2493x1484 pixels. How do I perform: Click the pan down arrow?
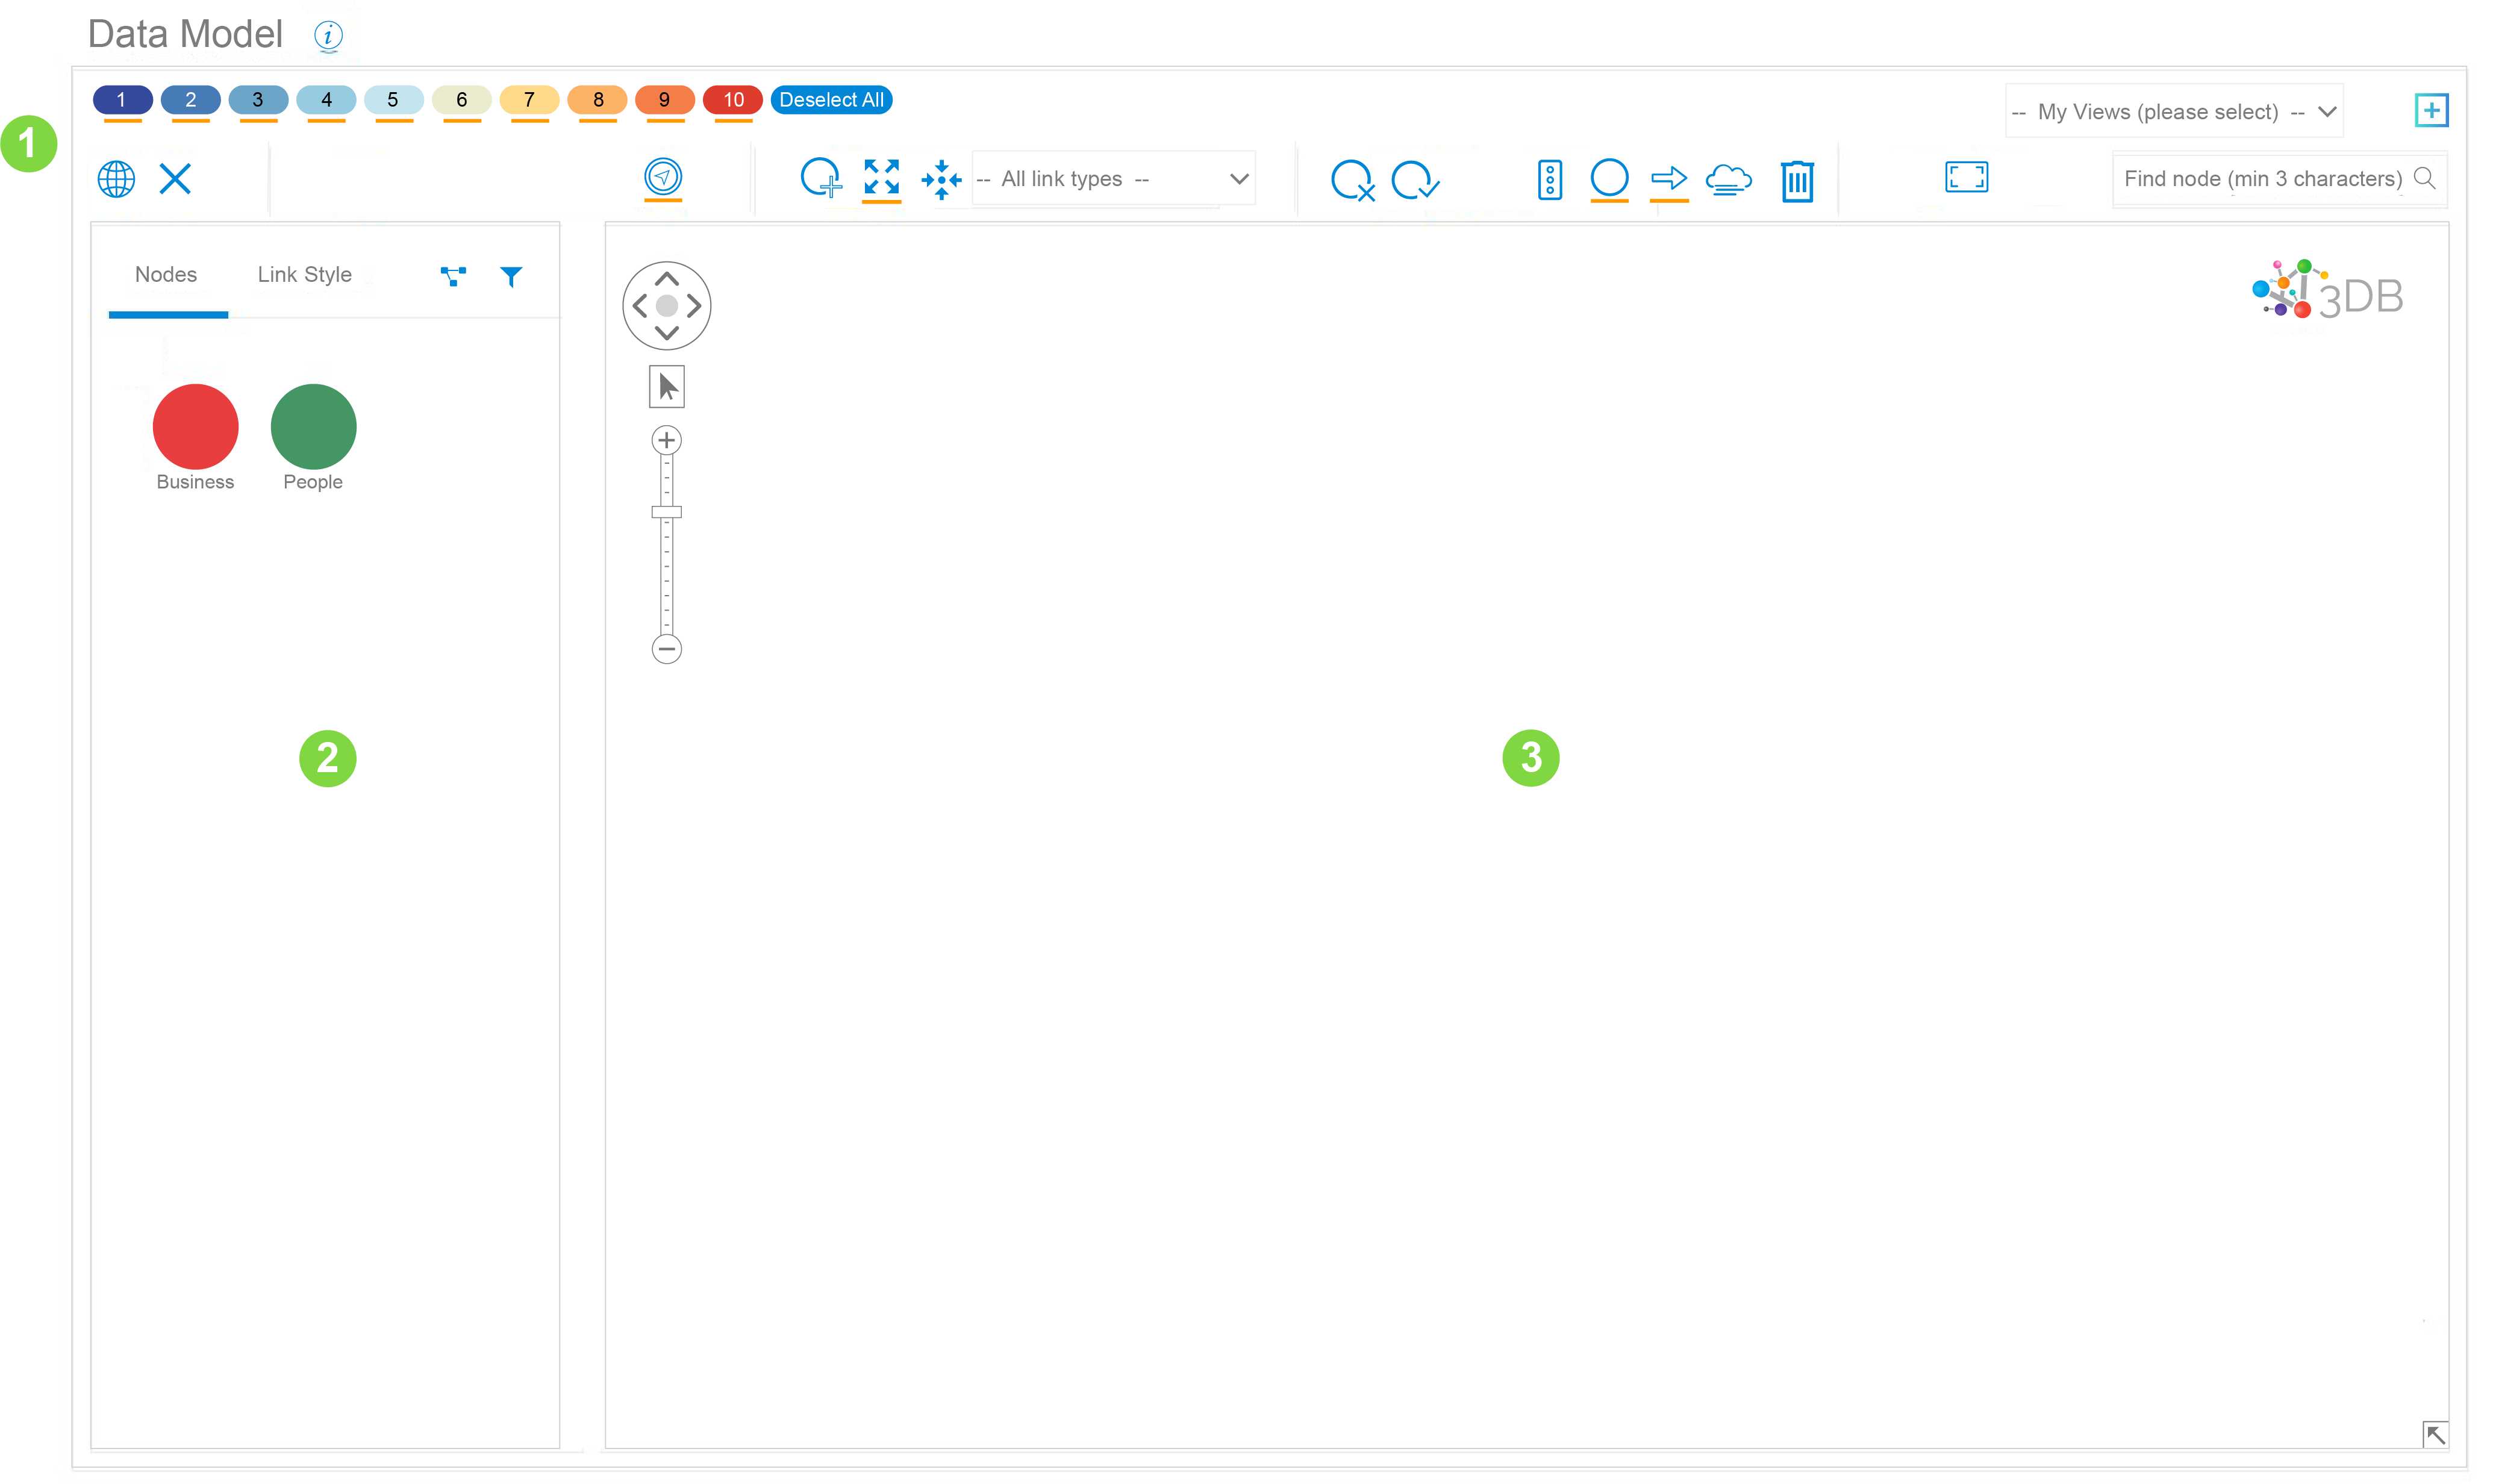point(667,333)
